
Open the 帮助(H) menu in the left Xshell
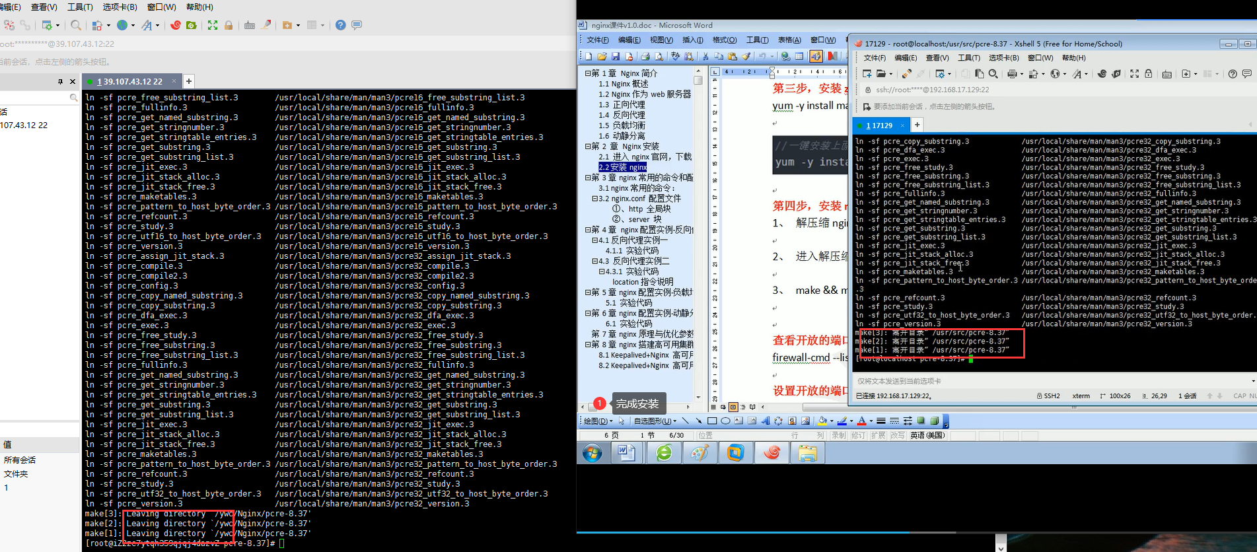pyautogui.click(x=199, y=7)
